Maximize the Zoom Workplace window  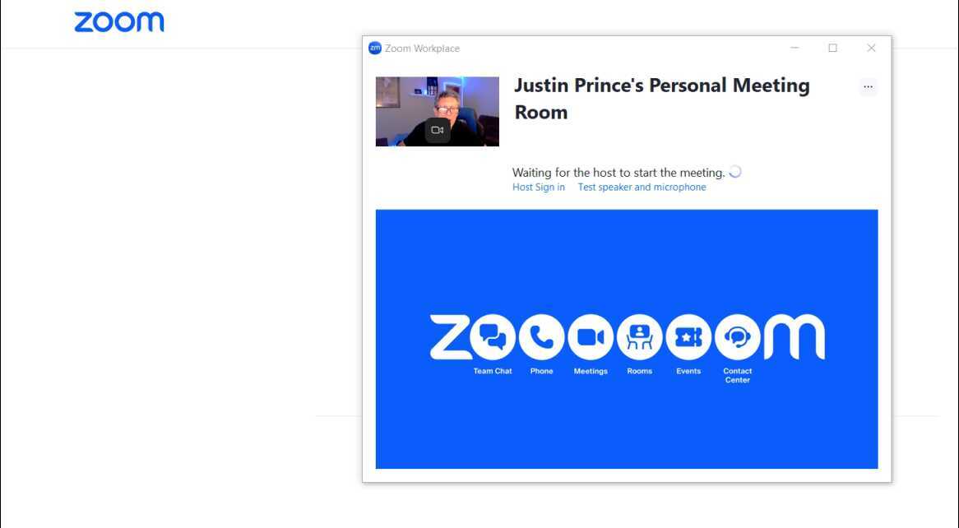(x=832, y=49)
